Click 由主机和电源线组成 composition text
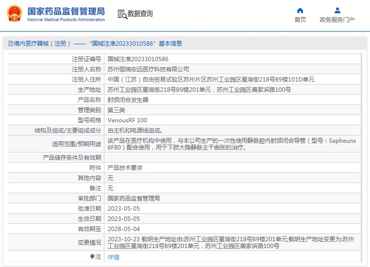Viewport: 370px width, 267px height. point(135,131)
